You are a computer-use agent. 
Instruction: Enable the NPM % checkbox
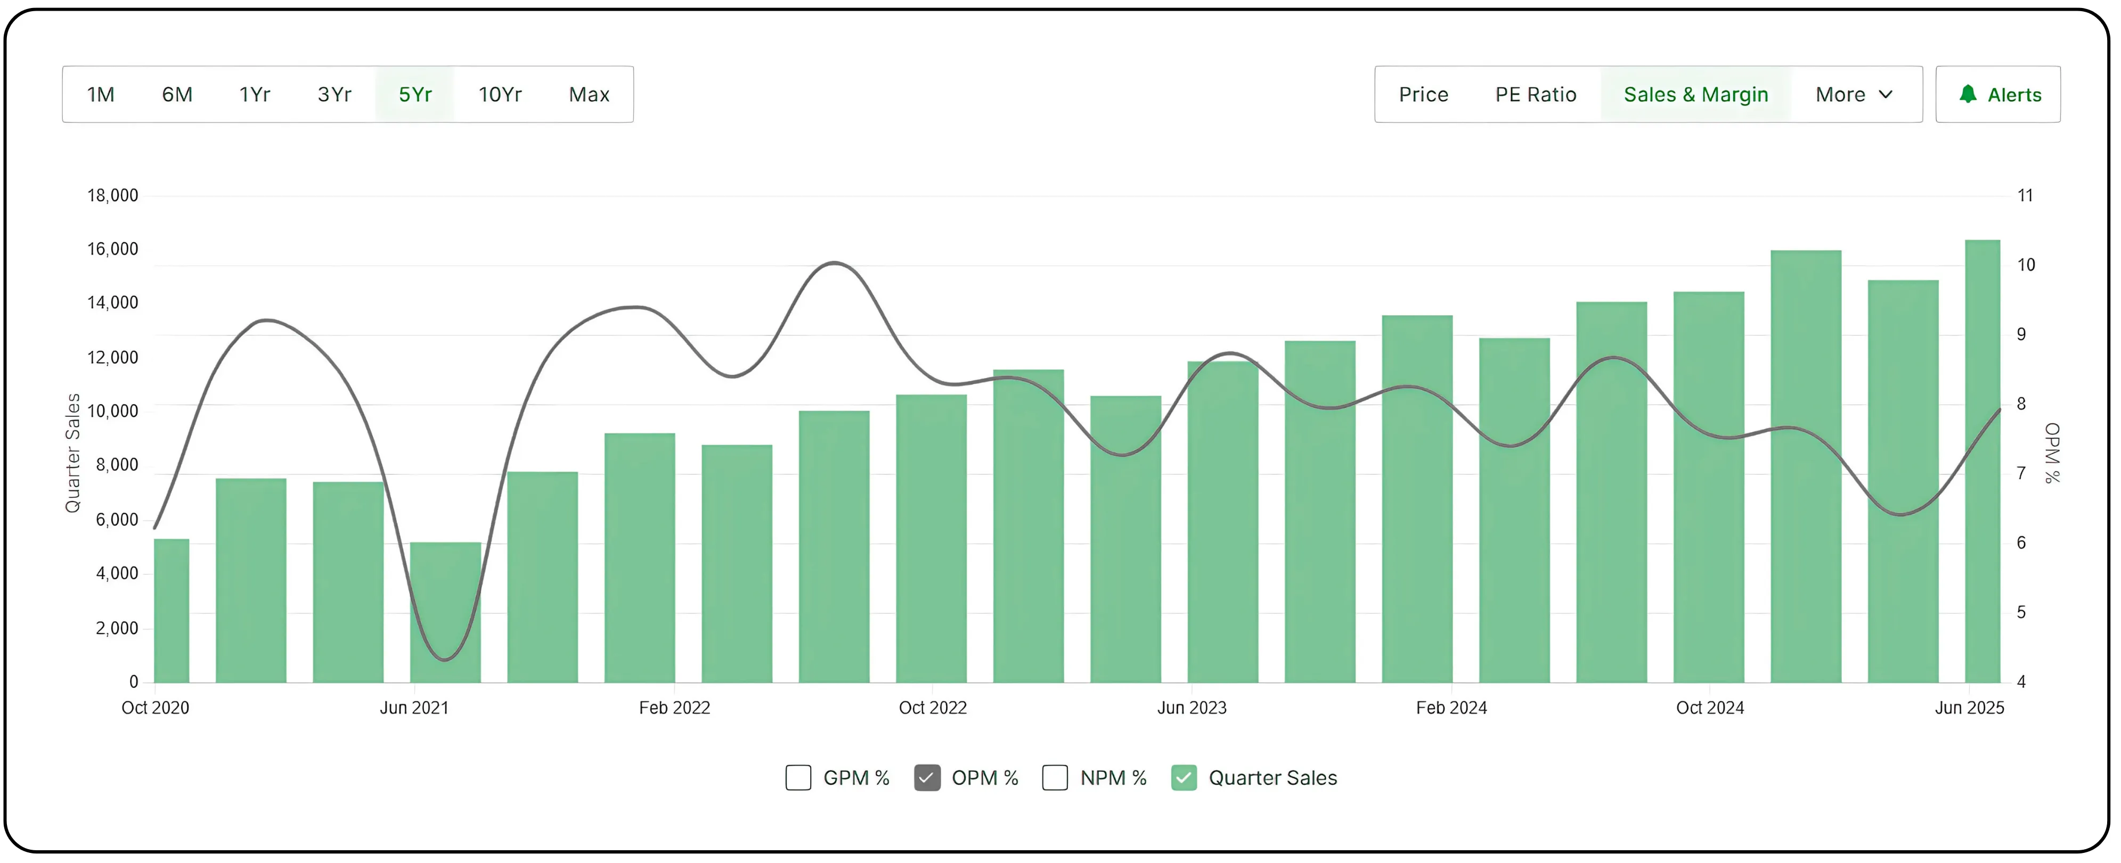coord(1055,777)
